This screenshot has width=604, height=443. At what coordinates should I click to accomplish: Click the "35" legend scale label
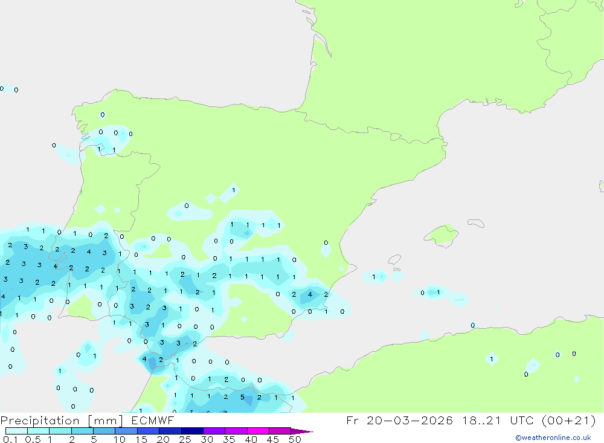pos(229,439)
